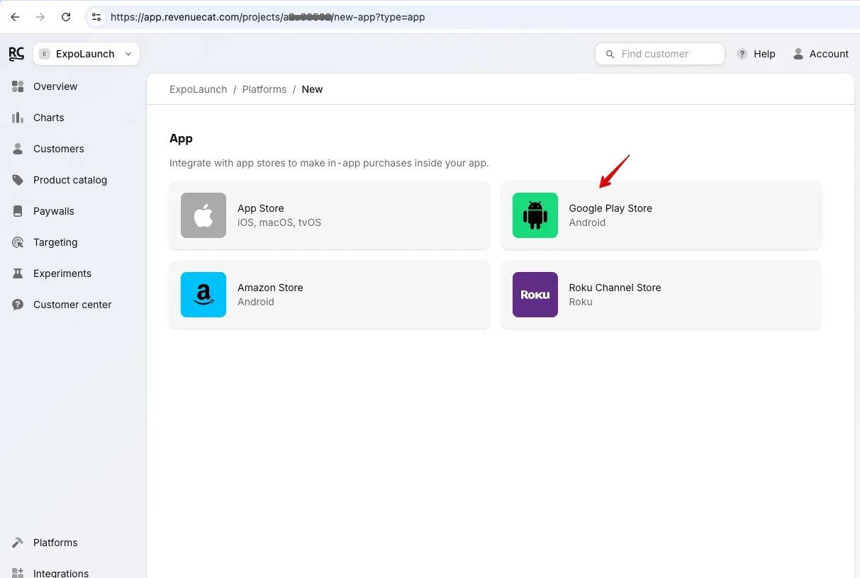The width and height of the screenshot is (860, 578).
Task: Select the Amazon Store card
Action: click(x=330, y=295)
